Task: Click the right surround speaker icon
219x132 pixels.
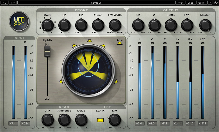Action: [x=116, y=81]
